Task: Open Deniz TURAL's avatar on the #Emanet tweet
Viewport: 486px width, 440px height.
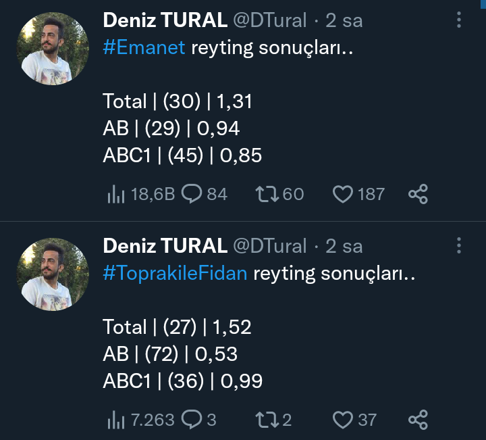Action: point(53,48)
